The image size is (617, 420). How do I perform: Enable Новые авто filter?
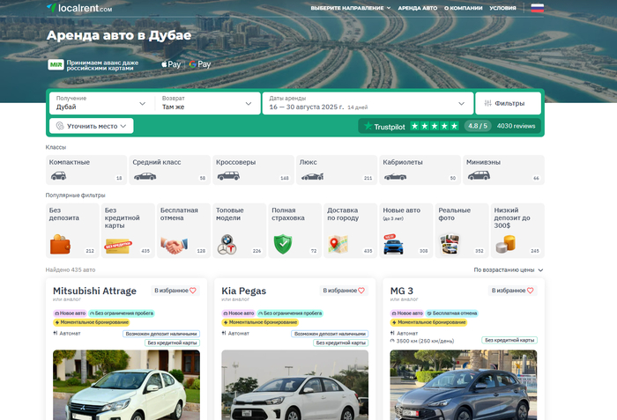[406, 231]
